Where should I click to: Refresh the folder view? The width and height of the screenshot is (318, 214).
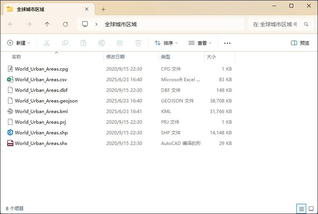tap(65, 24)
